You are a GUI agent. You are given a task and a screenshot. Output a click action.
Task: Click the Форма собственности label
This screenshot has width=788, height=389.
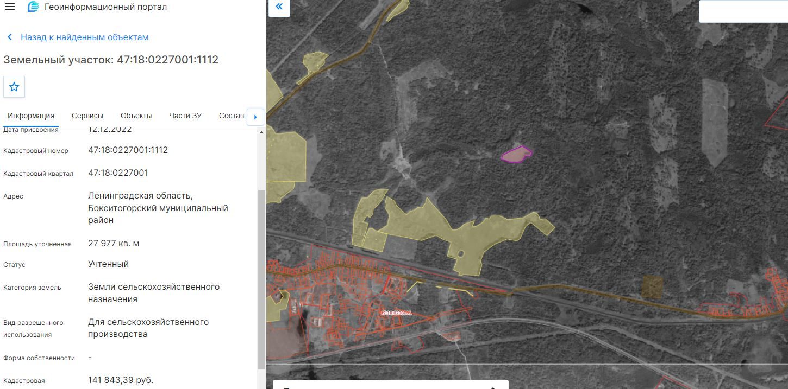(x=39, y=358)
